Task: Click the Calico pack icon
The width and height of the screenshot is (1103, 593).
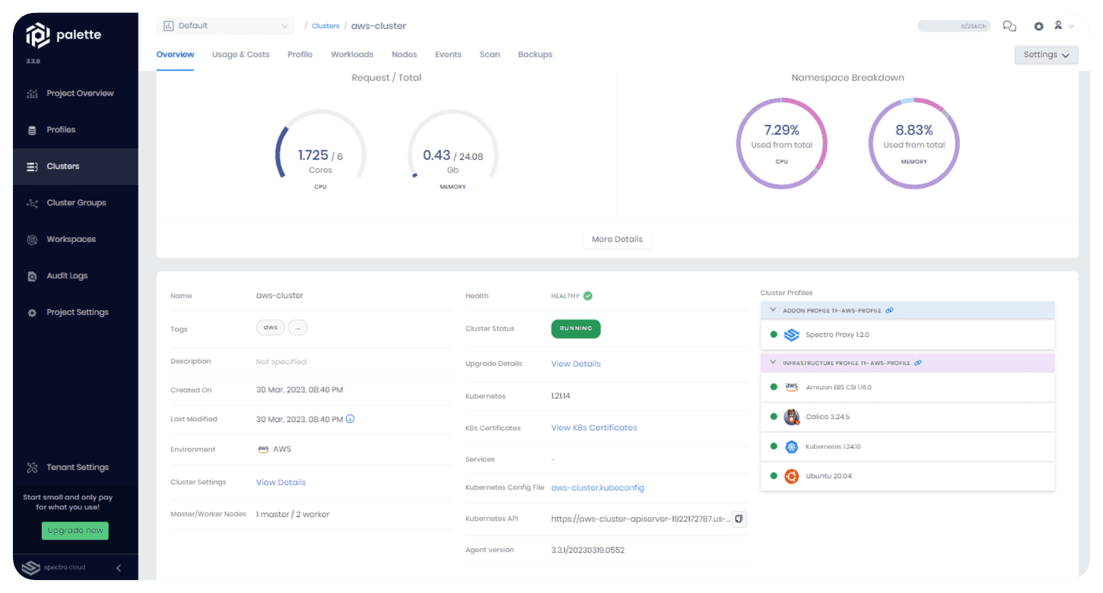Action: tap(791, 417)
